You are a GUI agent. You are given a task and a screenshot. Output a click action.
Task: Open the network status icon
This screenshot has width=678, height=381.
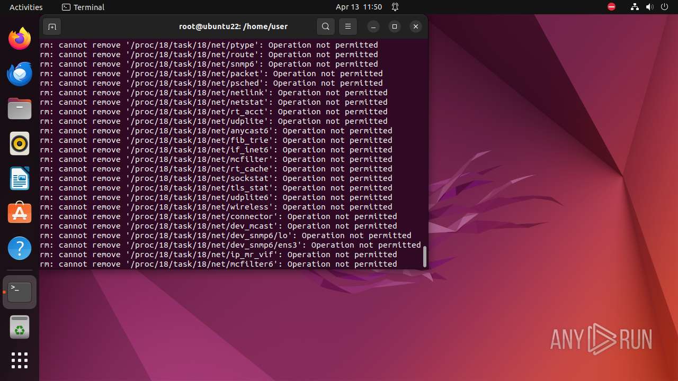pyautogui.click(x=635, y=7)
